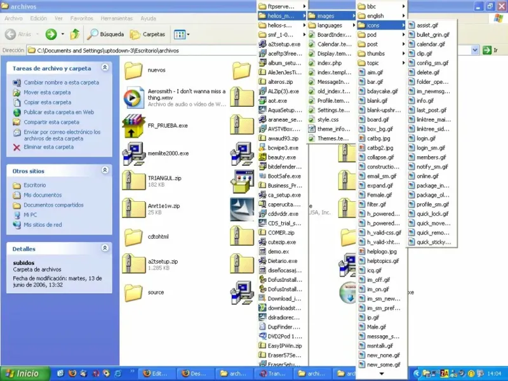
Task: Toggle the Carpetas folders pane
Action: (147, 34)
